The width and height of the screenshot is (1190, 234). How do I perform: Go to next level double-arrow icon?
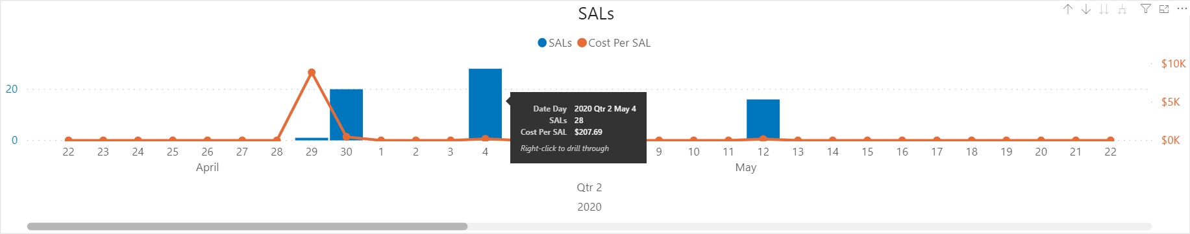click(1104, 9)
